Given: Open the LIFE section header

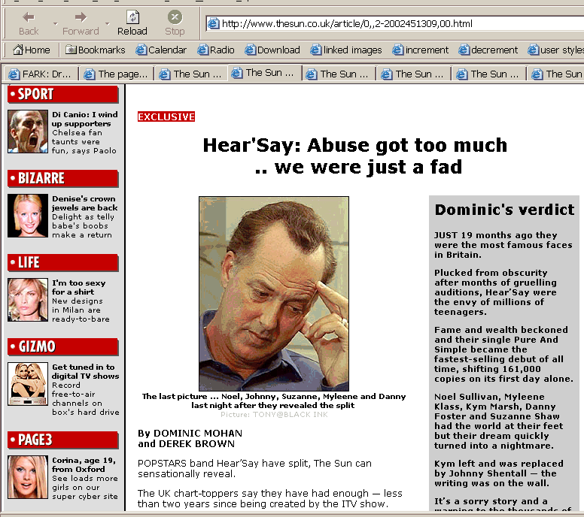Looking at the screenshot, I should pyautogui.click(x=63, y=262).
